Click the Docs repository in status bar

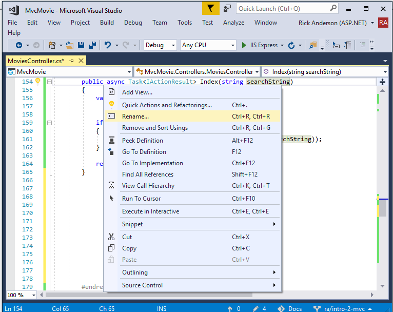(x=290, y=309)
